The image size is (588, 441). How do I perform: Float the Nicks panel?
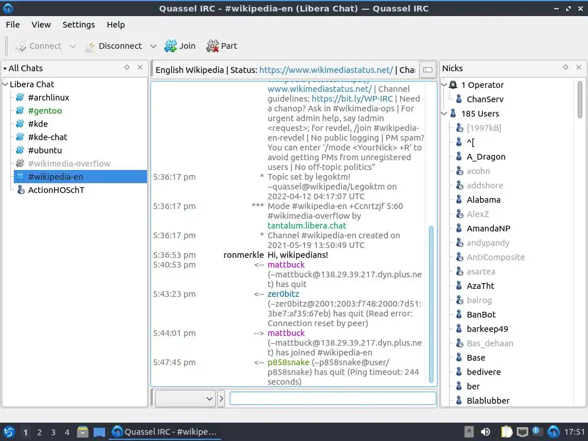(x=566, y=68)
